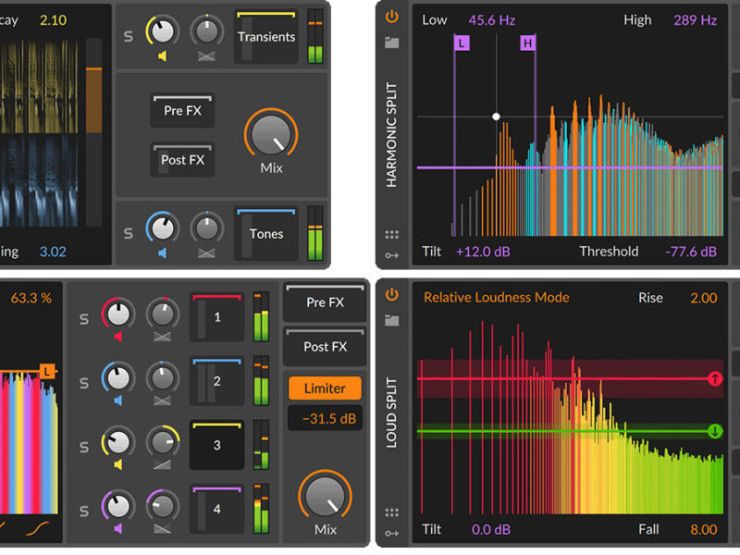Open the Loud Split preset folder icon
Viewport: 740px width, 555px height.
coord(392,321)
